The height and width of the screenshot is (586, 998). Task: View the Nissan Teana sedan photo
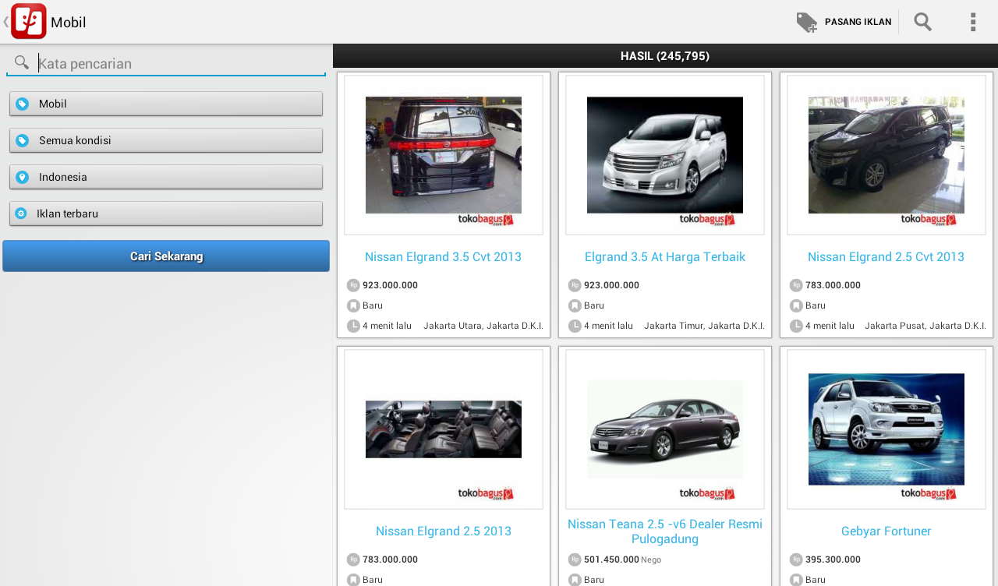tap(665, 429)
